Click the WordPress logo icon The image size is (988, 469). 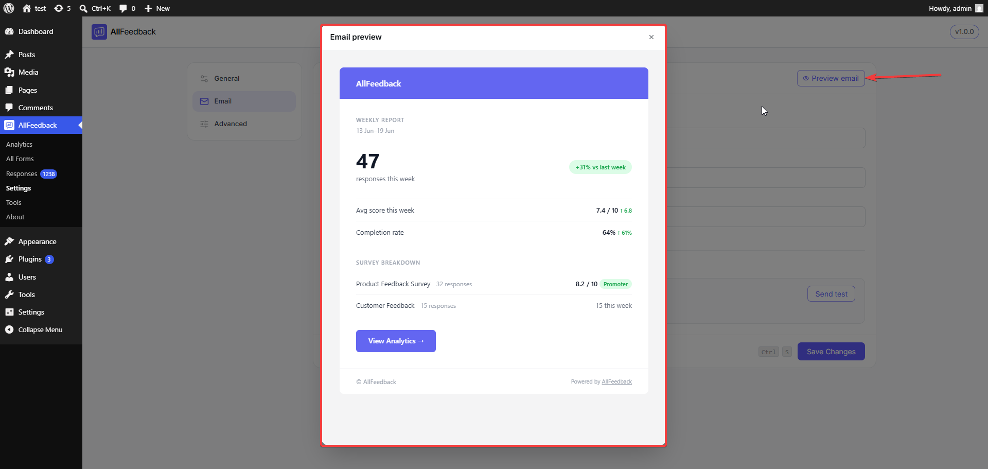click(x=9, y=8)
